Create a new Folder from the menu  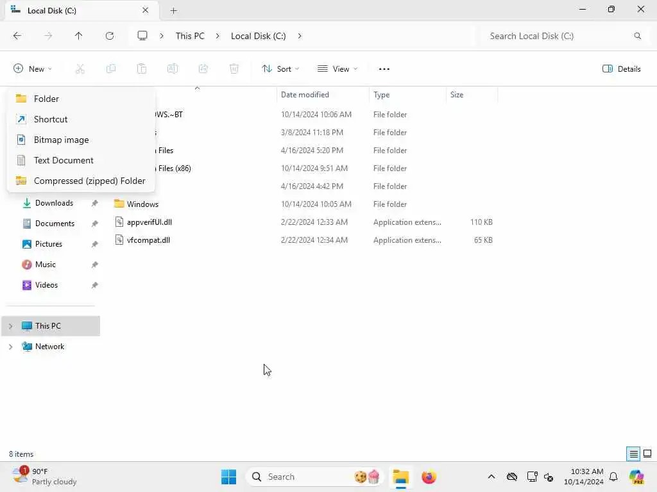coord(81,99)
